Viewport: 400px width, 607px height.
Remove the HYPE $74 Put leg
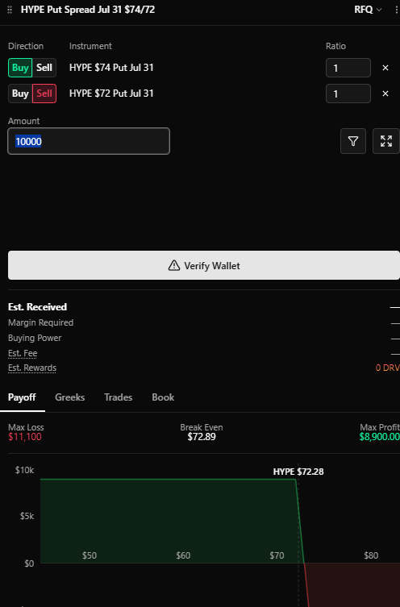pos(385,68)
